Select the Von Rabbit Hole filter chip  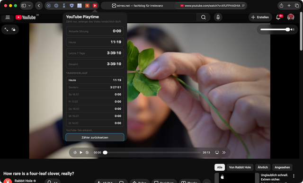click(x=240, y=167)
